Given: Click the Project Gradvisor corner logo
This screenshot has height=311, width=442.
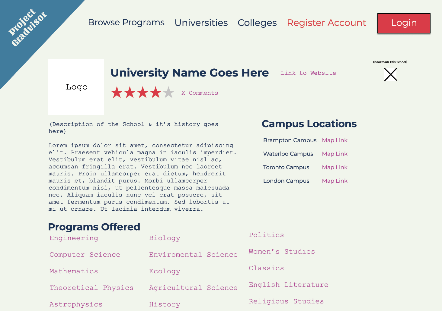Looking at the screenshot, I should point(27,28).
